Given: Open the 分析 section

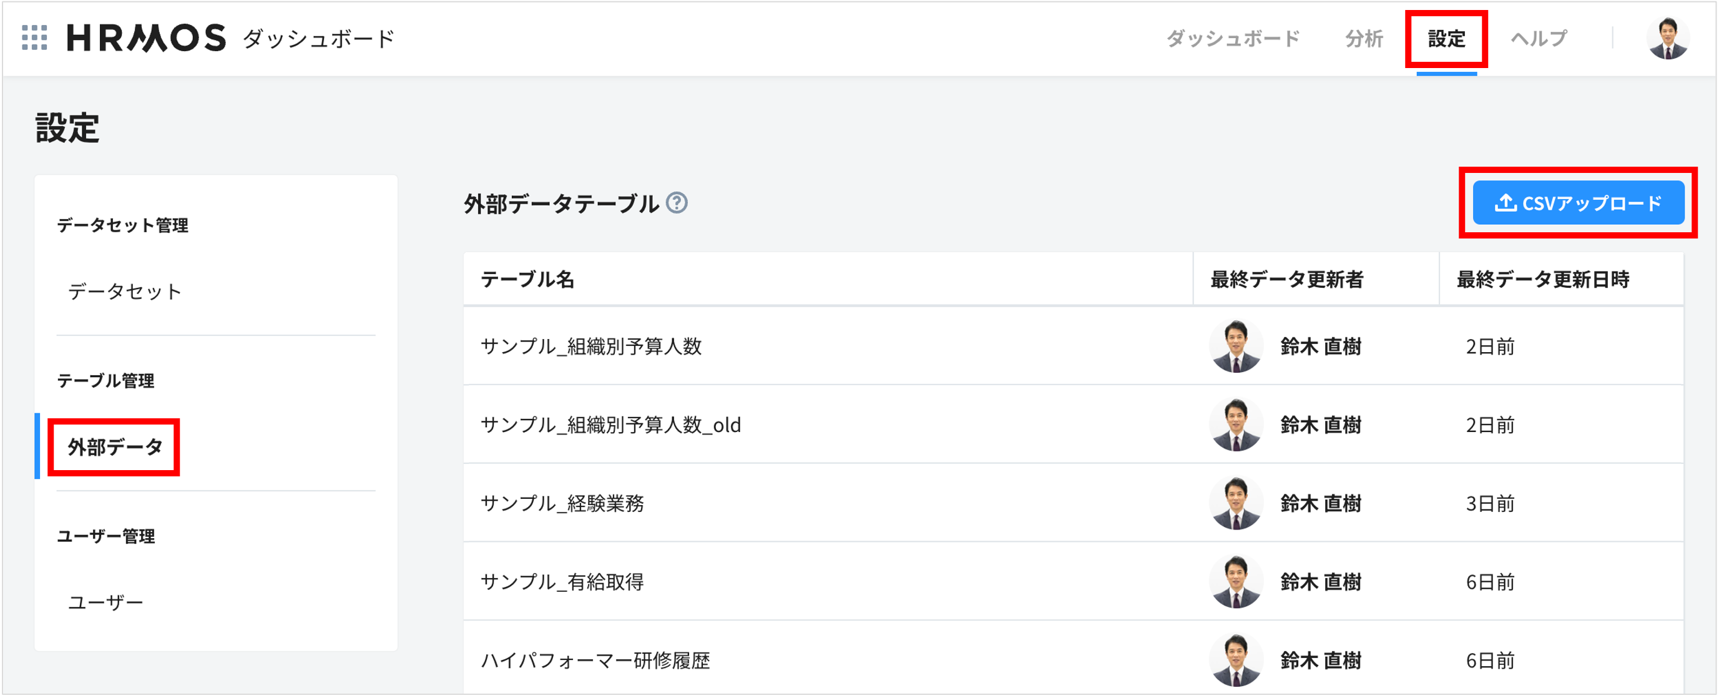Looking at the screenshot, I should [1363, 38].
